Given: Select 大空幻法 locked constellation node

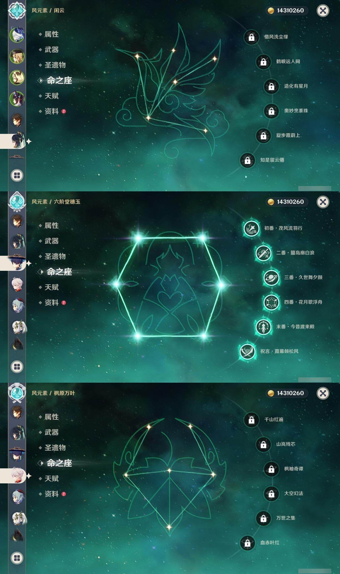Looking at the screenshot, I should [x=271, y=493].
